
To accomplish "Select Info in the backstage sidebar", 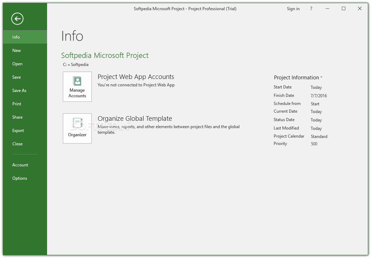I will (25, 37).
